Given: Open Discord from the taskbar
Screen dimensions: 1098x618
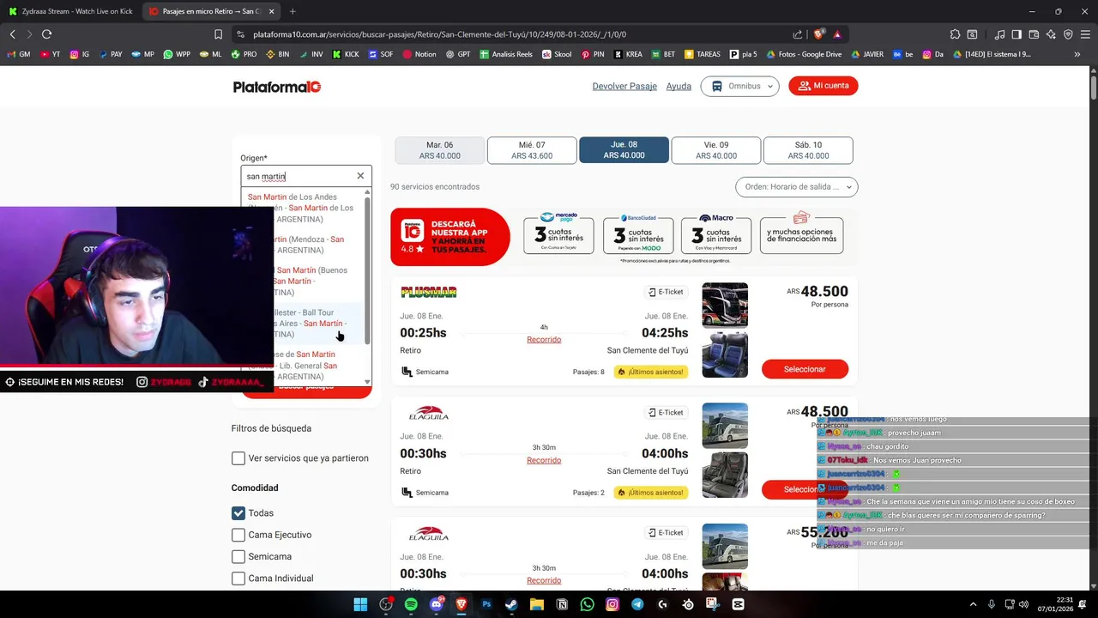Looking at the screenshot, I should click(x=436, y=604).
